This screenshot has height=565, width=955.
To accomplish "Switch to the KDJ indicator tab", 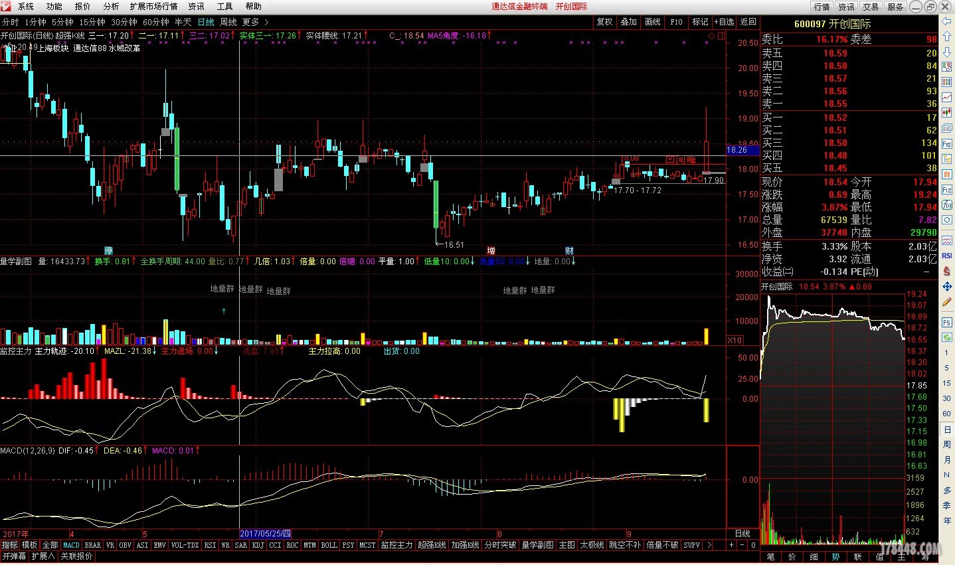I will (x=258, y=545).
